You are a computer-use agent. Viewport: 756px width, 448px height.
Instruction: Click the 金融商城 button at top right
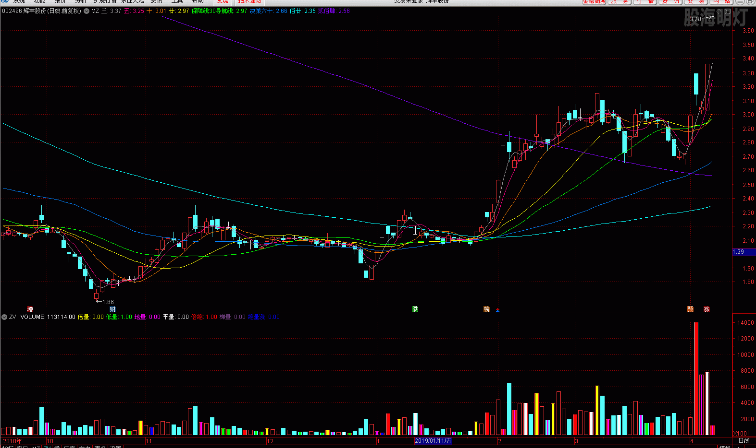click(594, 1)
